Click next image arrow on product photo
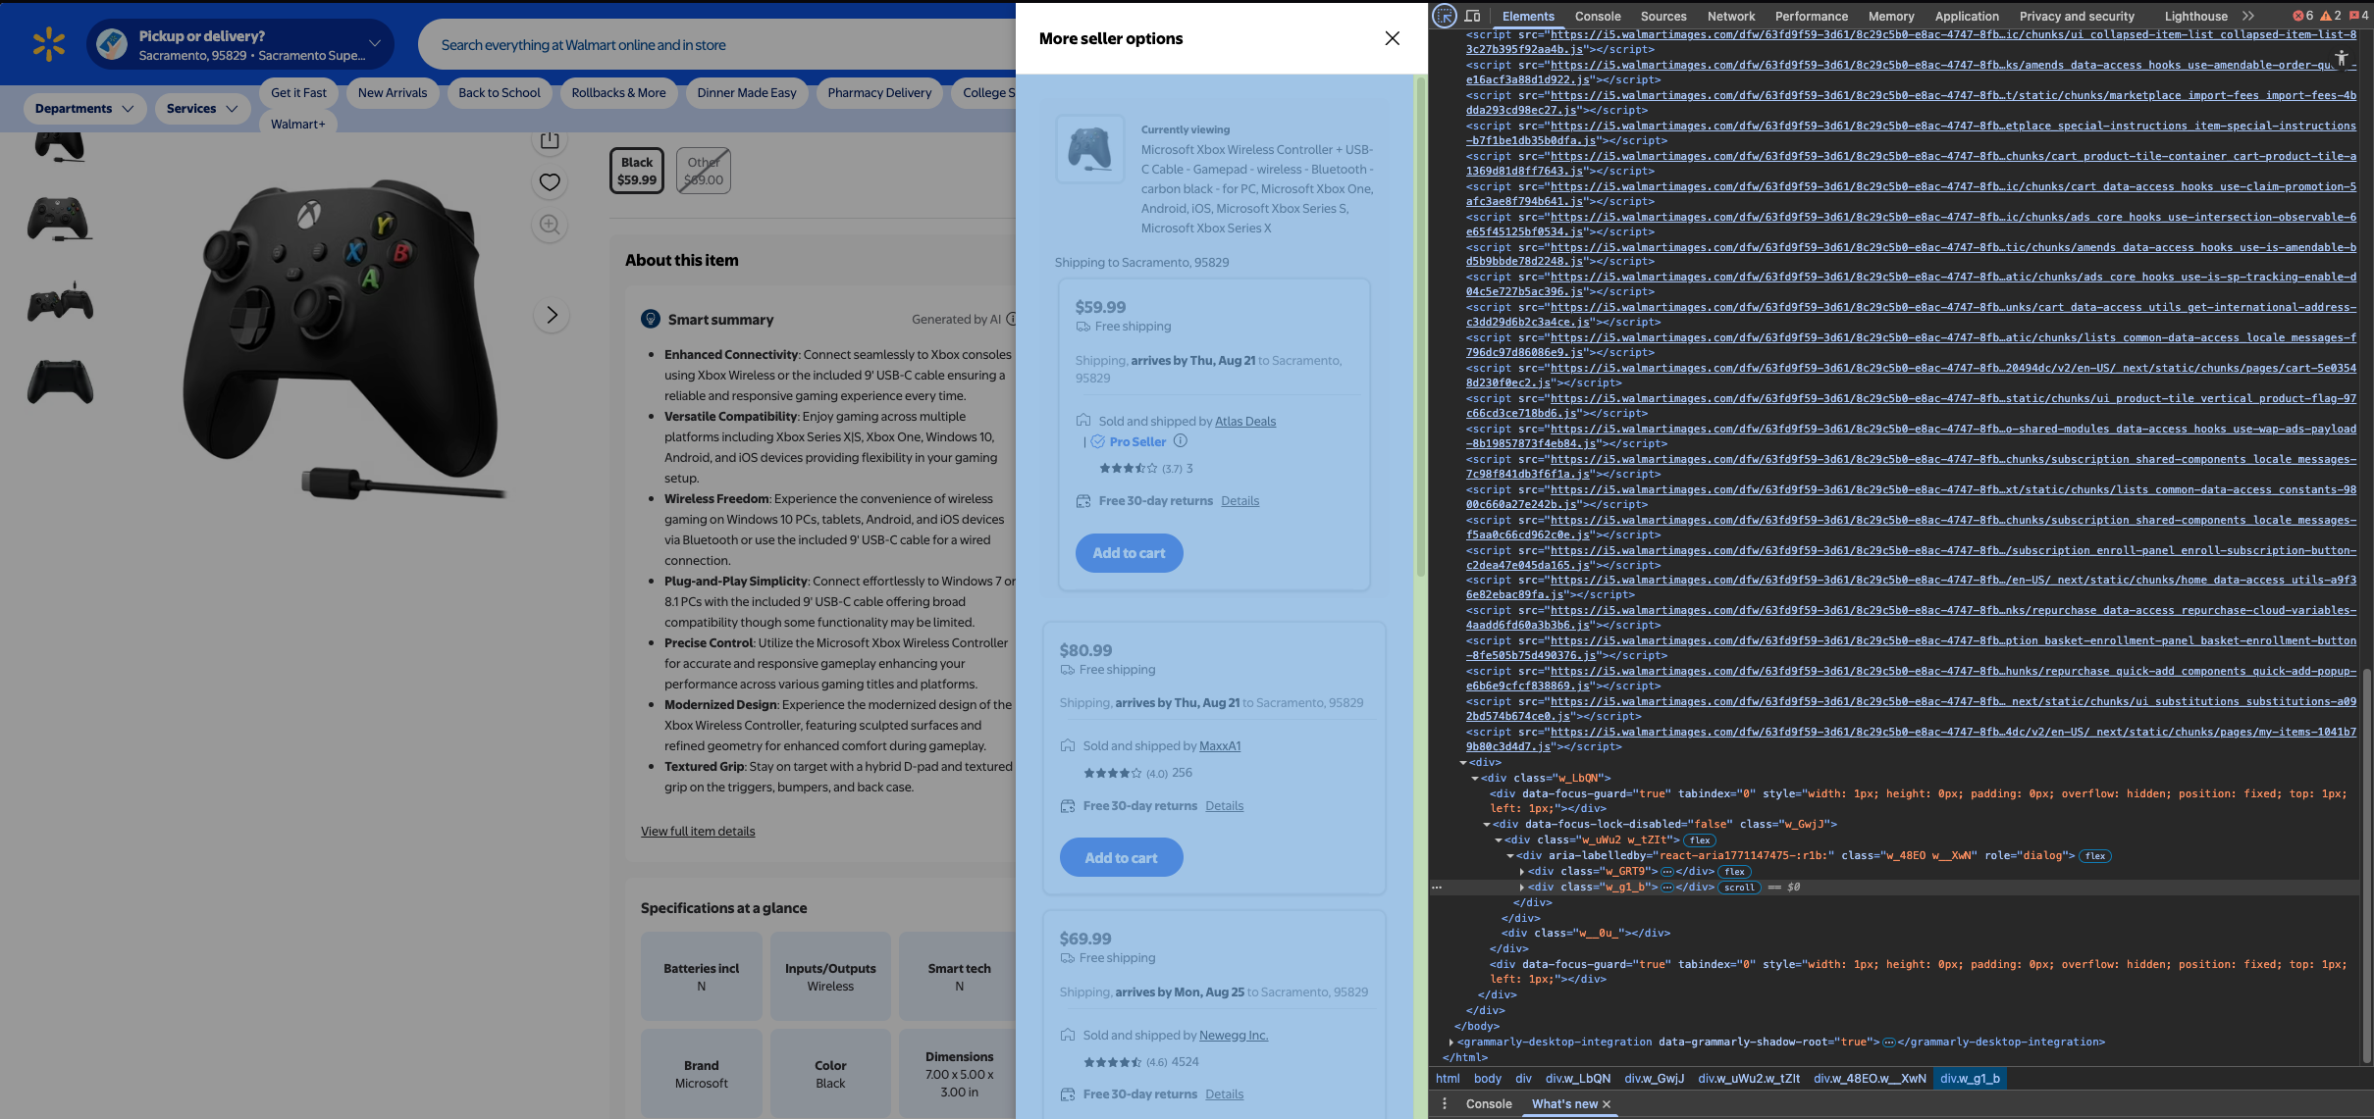Image resolution: width=2374 pixels, height=1119 pixels. click(x=552, y=315)
